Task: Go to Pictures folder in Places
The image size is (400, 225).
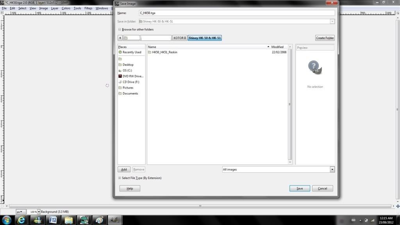Action: click(128, 88)
